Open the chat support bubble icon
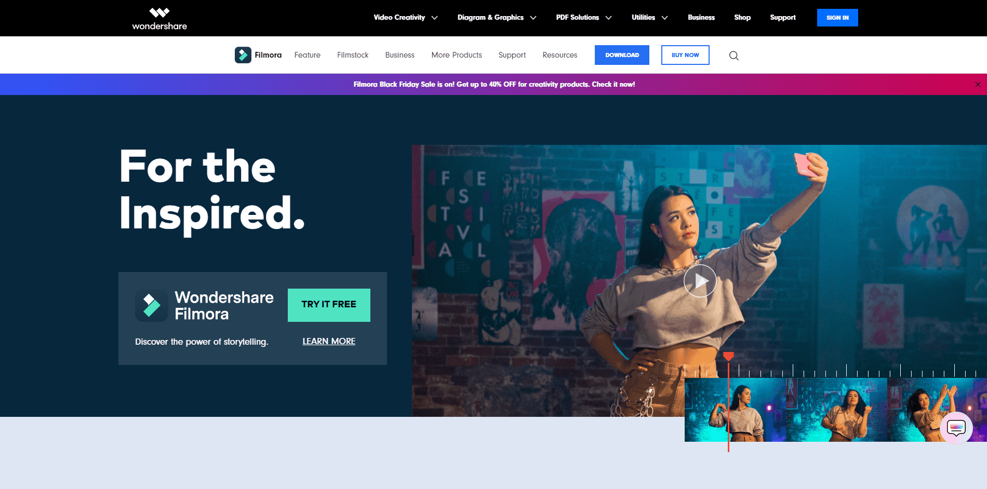 point(956,428)
